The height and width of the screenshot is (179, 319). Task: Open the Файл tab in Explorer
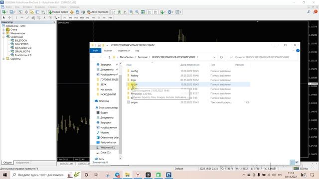pyautogui.click(x=96, y=51)
